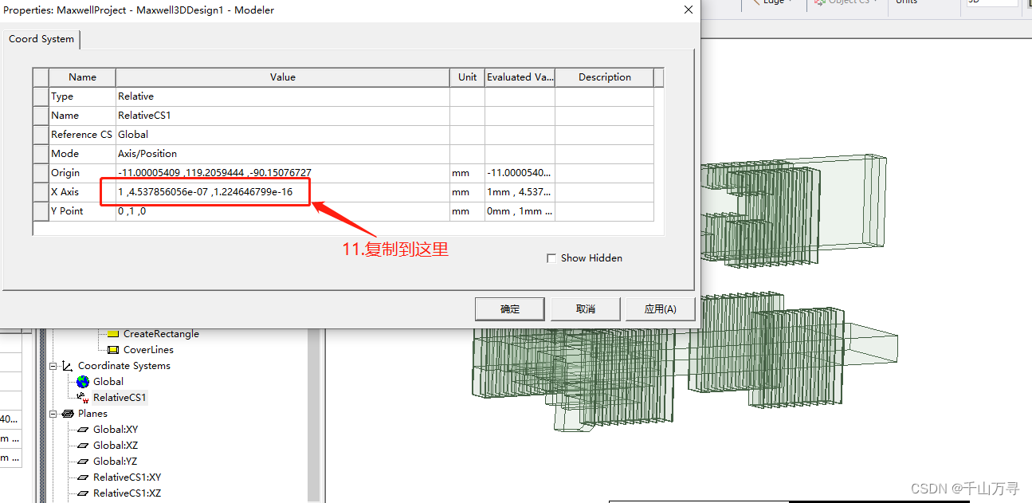Click X Axis evaluated value '1mm , 4.537...'
The width and height of the screenshot is (1032, 503).
click(x=520, y=192)
